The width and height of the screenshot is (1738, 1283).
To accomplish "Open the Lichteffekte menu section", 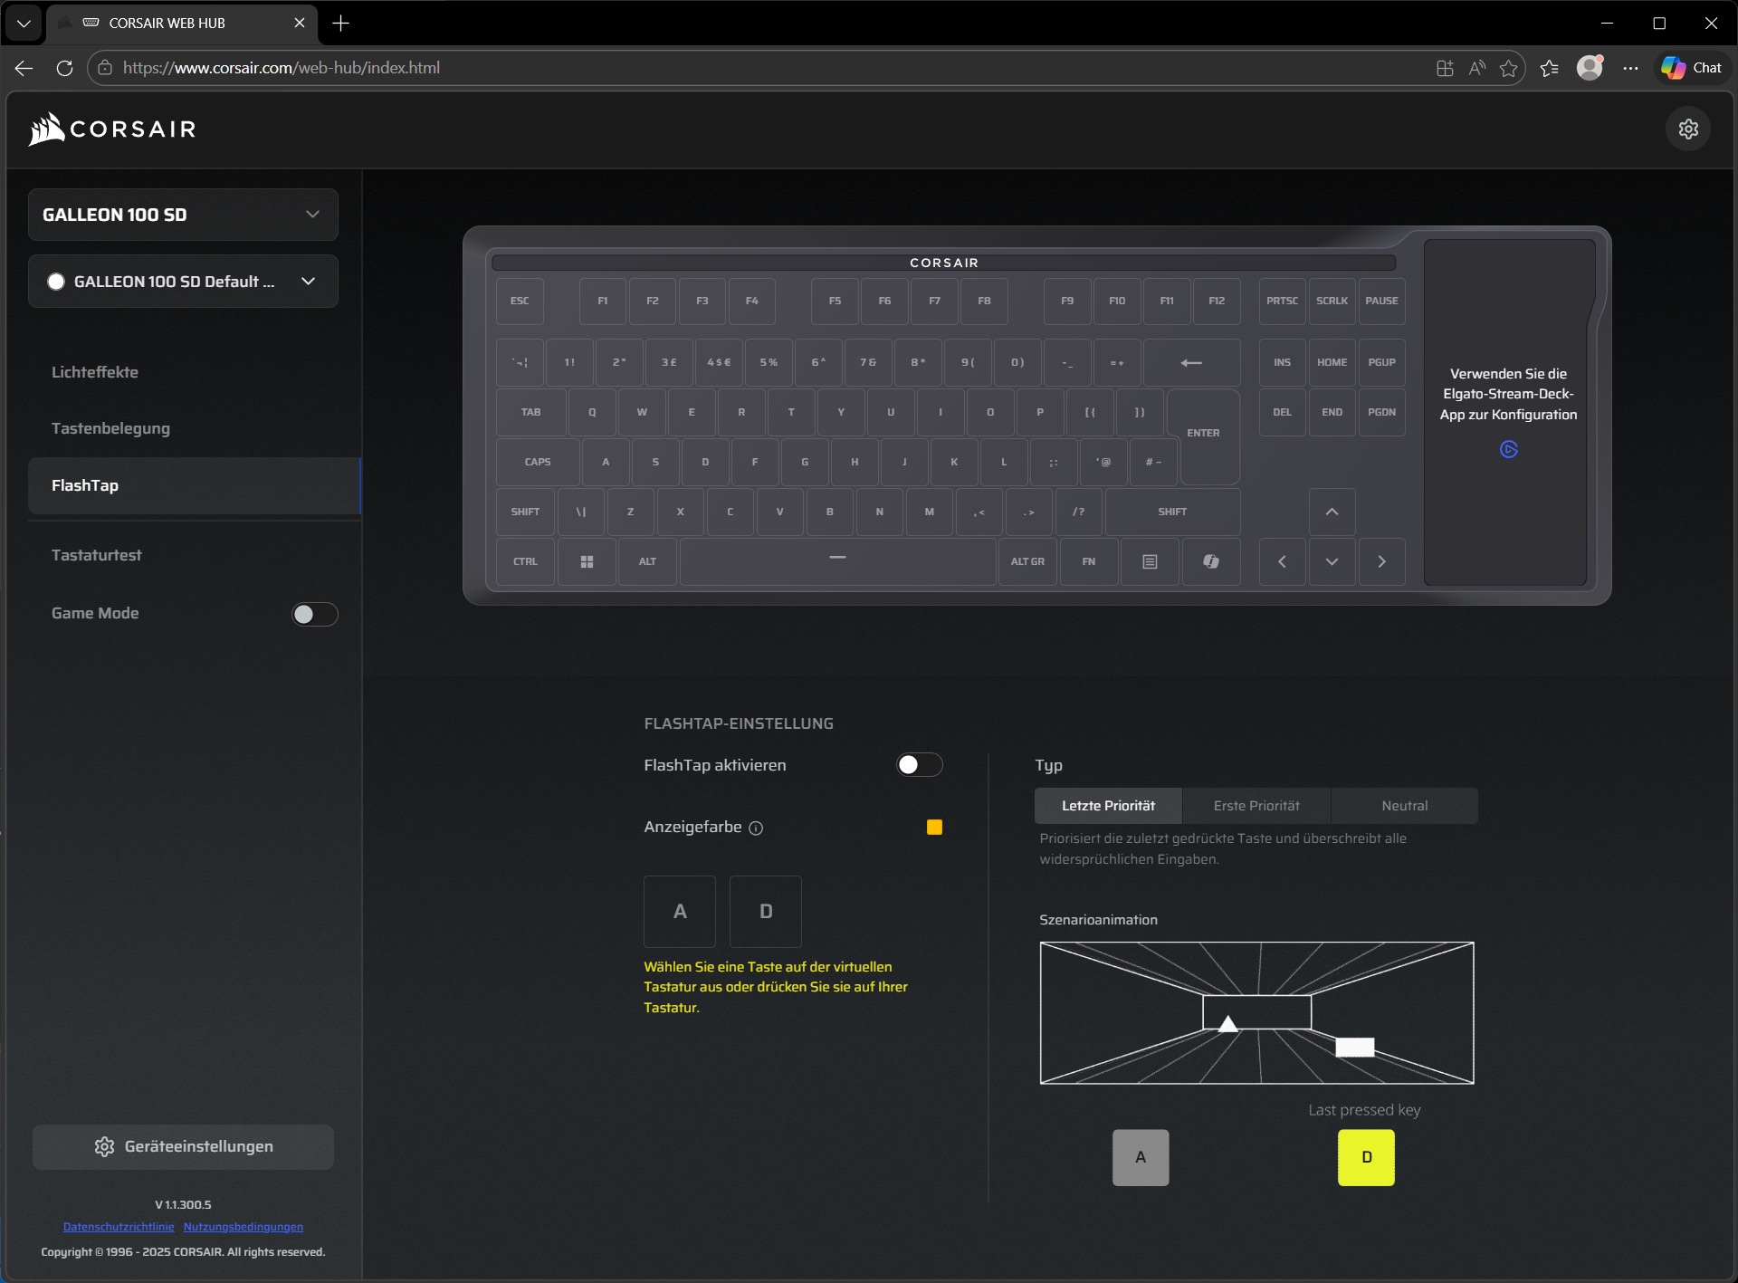I will (95, 372).
